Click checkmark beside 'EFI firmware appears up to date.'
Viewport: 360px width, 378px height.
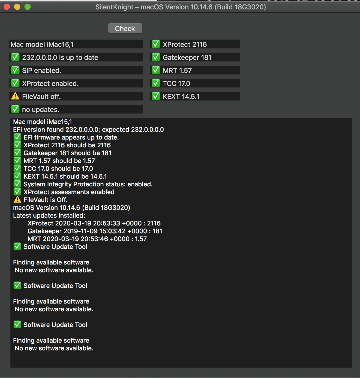pyautogui.click(x=17, y=137)
